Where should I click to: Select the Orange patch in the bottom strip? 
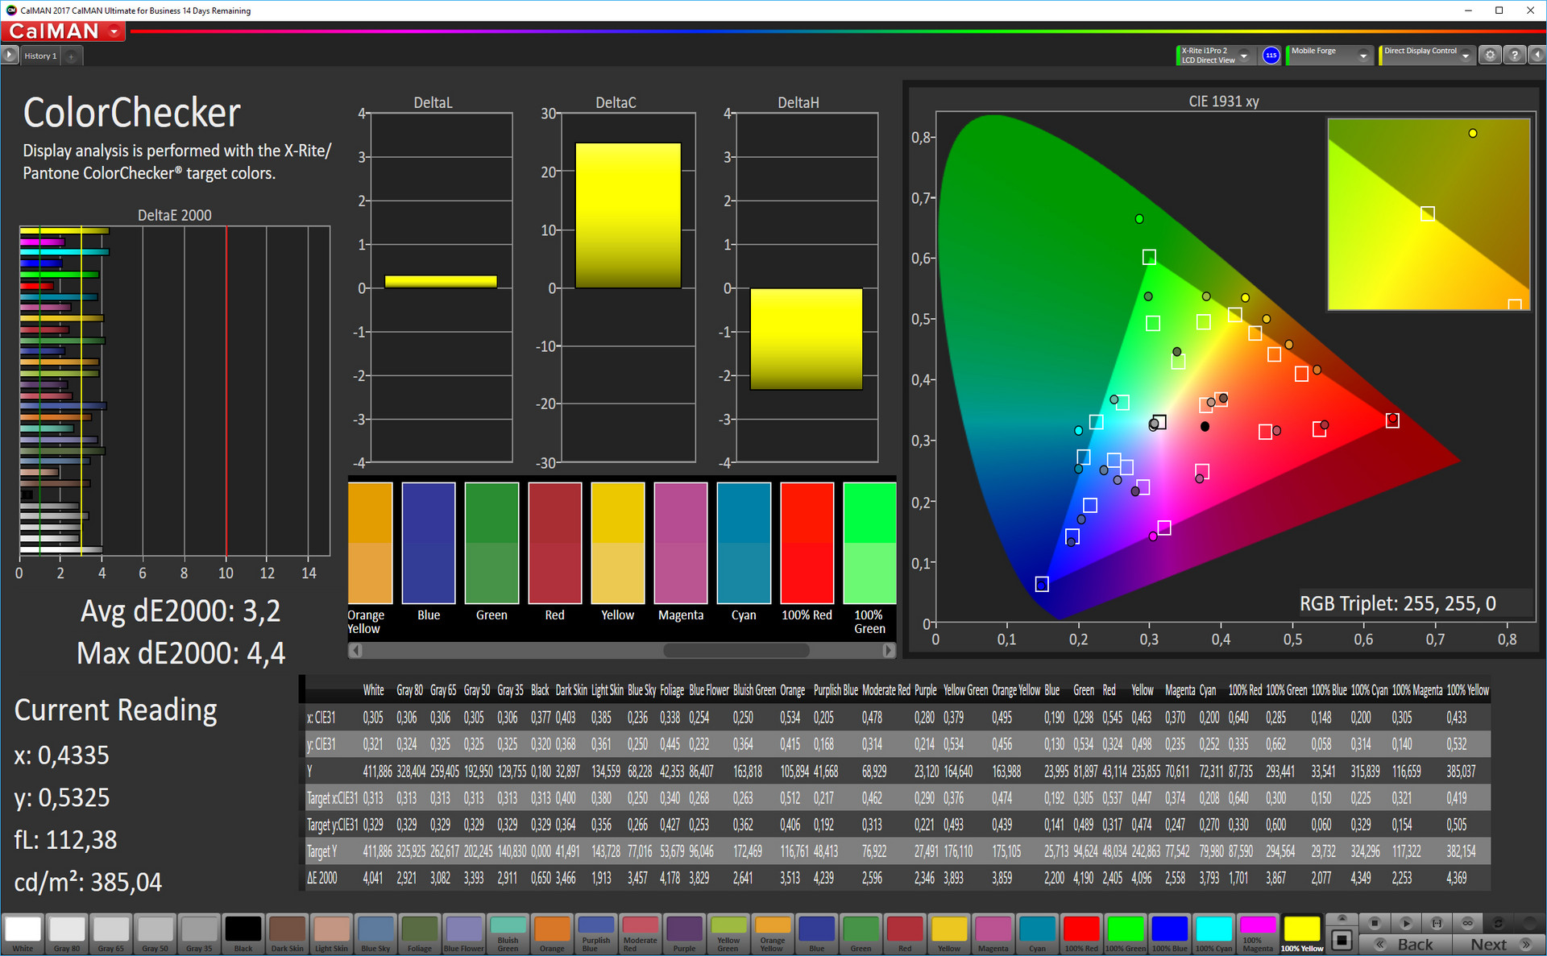[x=552, y=934]
